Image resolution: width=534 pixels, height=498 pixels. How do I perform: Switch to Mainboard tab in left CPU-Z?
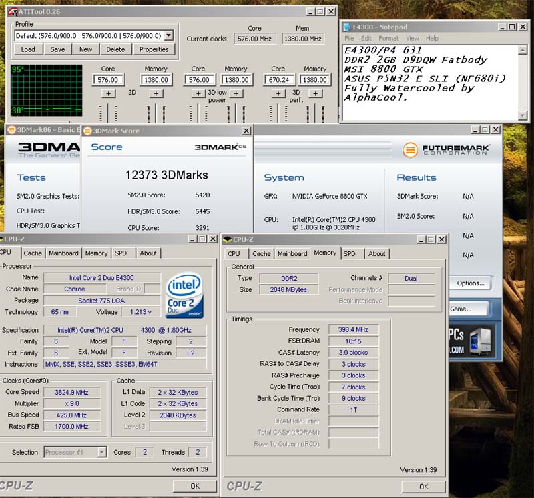(63, 253)
